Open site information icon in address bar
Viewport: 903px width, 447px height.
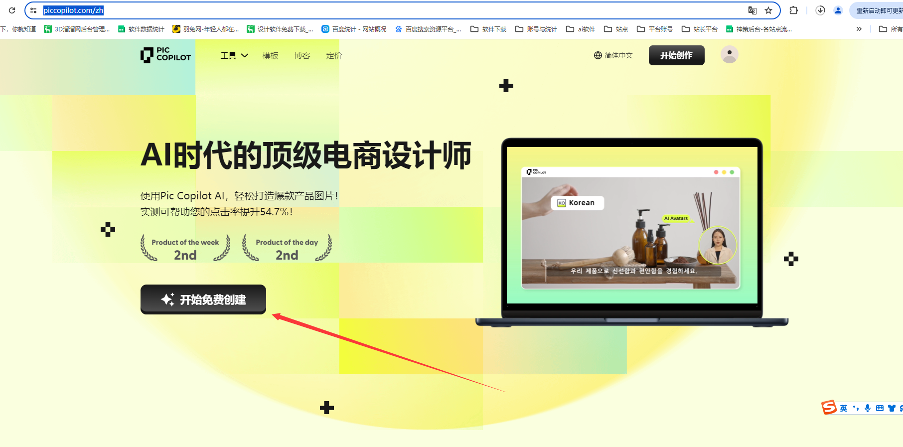(33, 10)
